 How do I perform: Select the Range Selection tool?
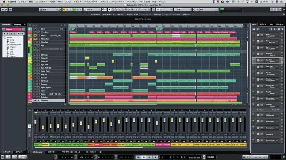[x=113, y=10]
